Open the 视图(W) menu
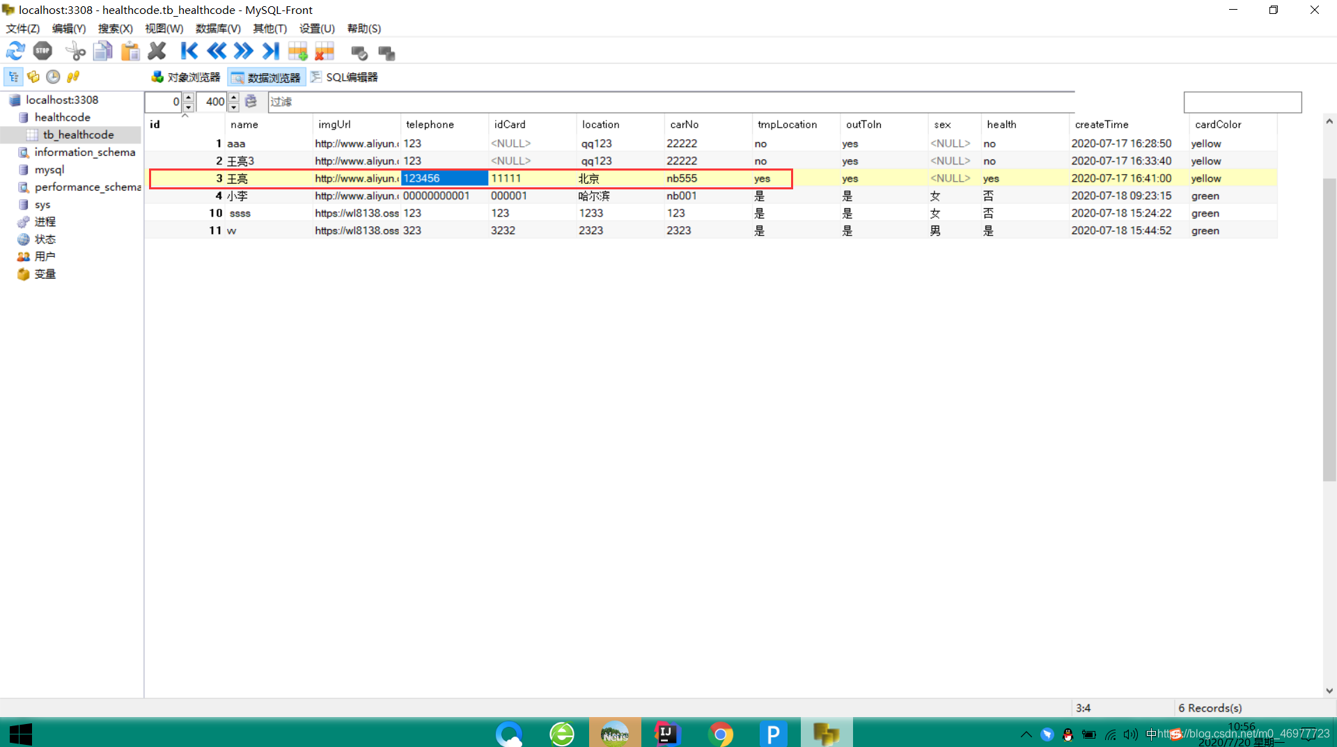 pos(164,29)
